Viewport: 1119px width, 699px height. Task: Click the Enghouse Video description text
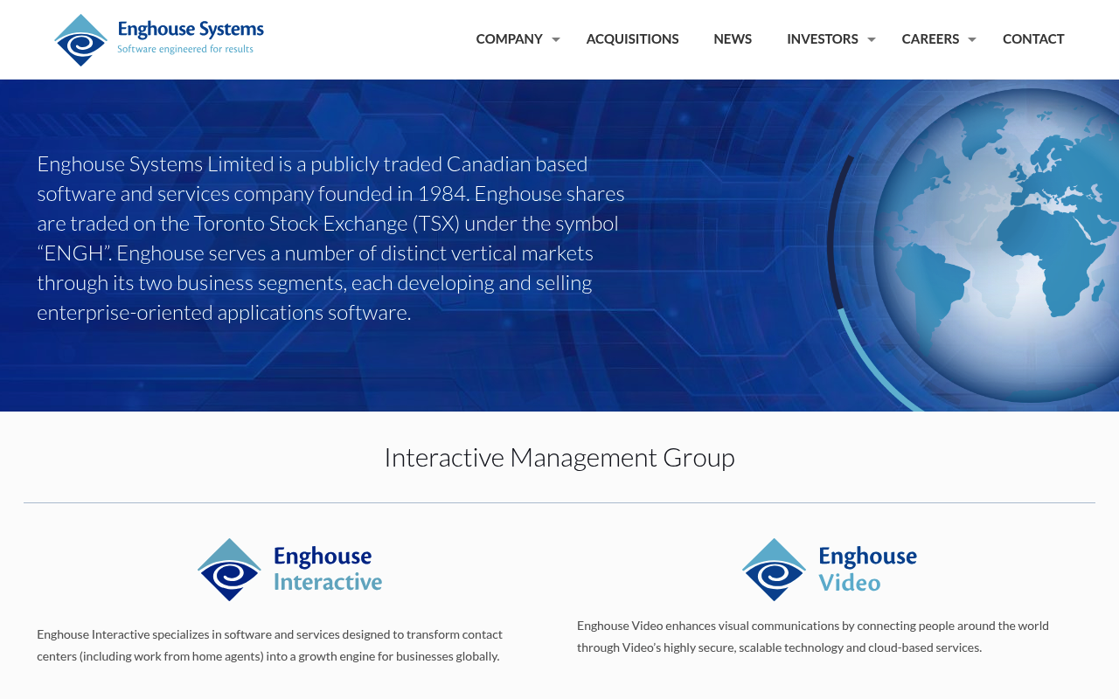(x=813, y=636)
